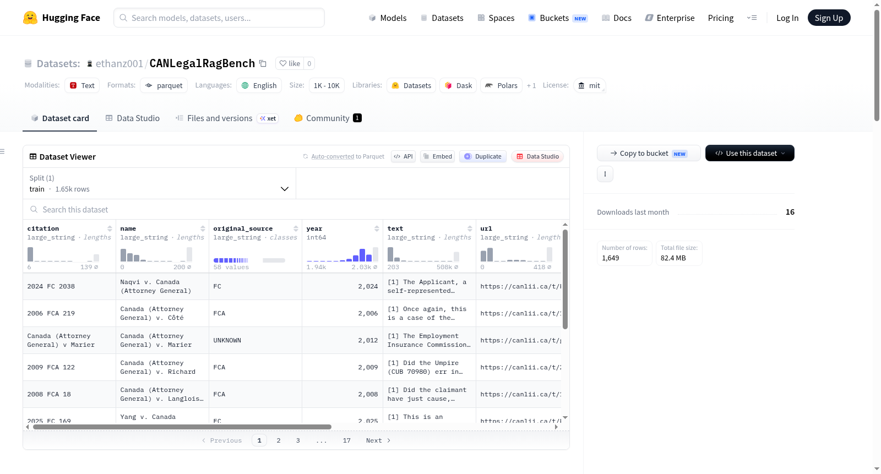Click the horizontal table scrollbar

[182, 427]
